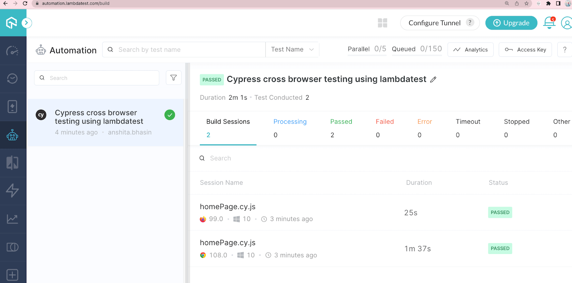Expand the sidebar with the arrow toggle
This screenshot has width=572, height=283.
point(26,23)
